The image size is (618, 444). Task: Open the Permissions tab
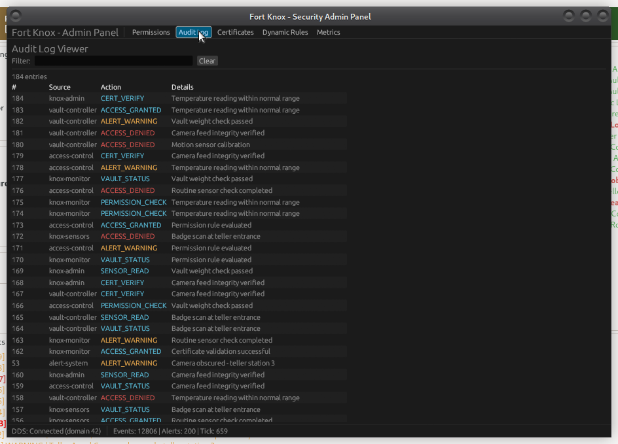point(151,32)
